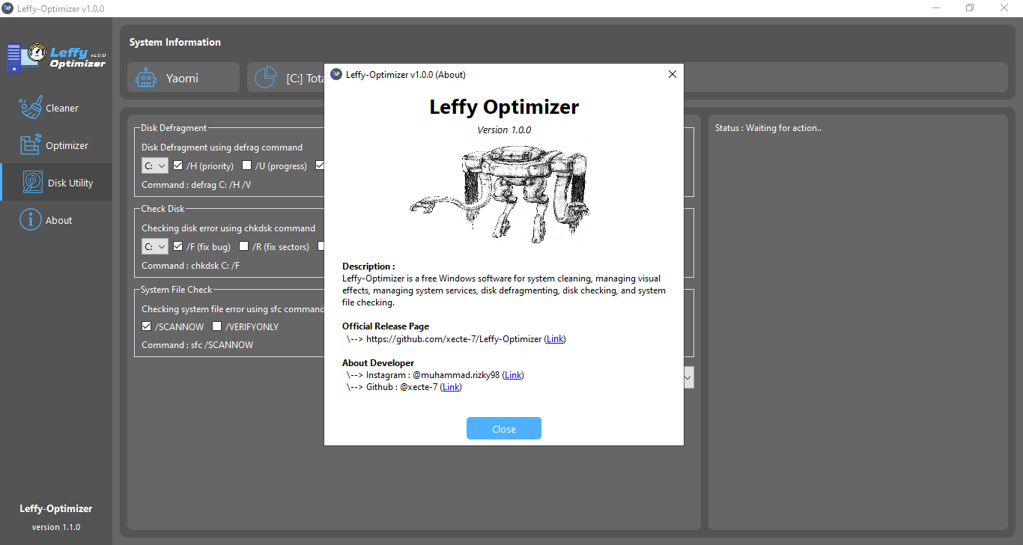Click the "Command : sfc /SCANNOW" text
The height and width of the screenshot is (545, 1023).
pos(198,345)
